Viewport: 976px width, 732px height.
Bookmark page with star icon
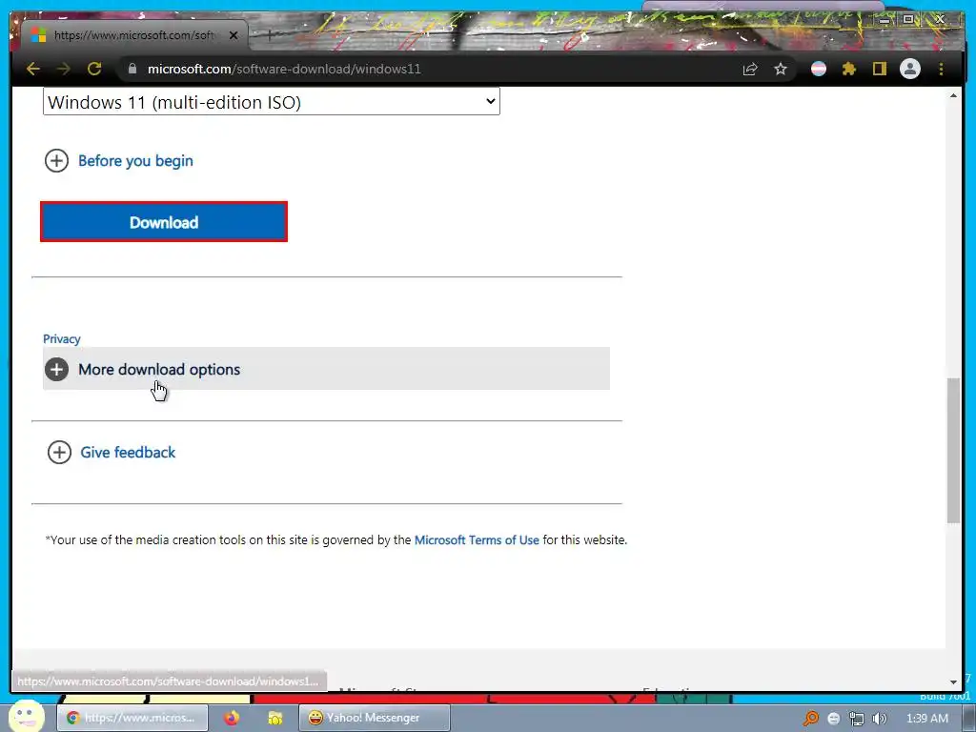[x=781, y=69]
